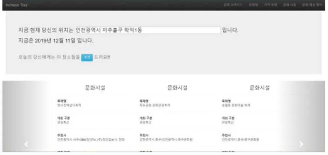Click the blue 추천 button
The image size is (328, 155).
click(87, 58)
